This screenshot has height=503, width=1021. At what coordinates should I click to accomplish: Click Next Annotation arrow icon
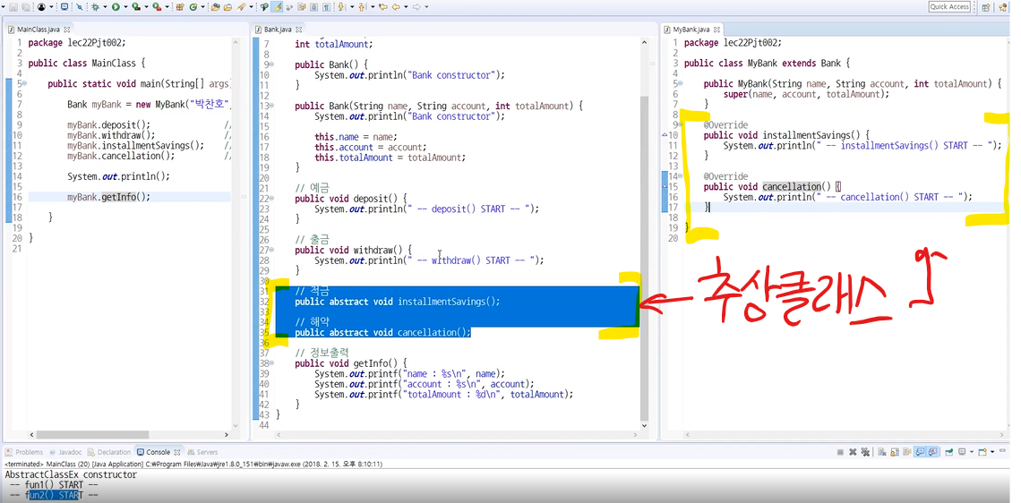point(342,7)
